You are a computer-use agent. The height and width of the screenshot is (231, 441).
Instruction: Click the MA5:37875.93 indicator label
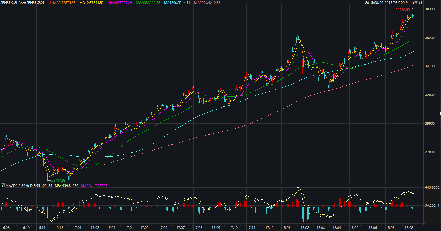64,3
